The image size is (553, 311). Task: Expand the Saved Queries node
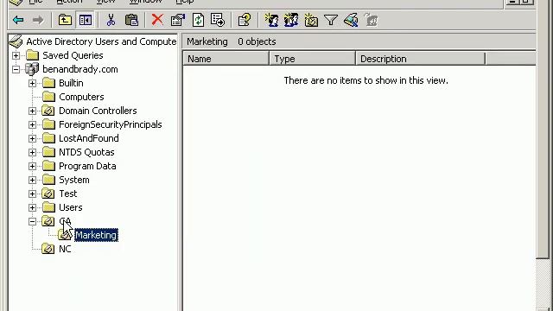click(x=16, y=55)
